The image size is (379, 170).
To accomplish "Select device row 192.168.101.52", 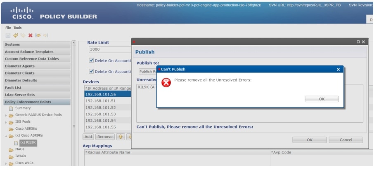I will 108,107.
